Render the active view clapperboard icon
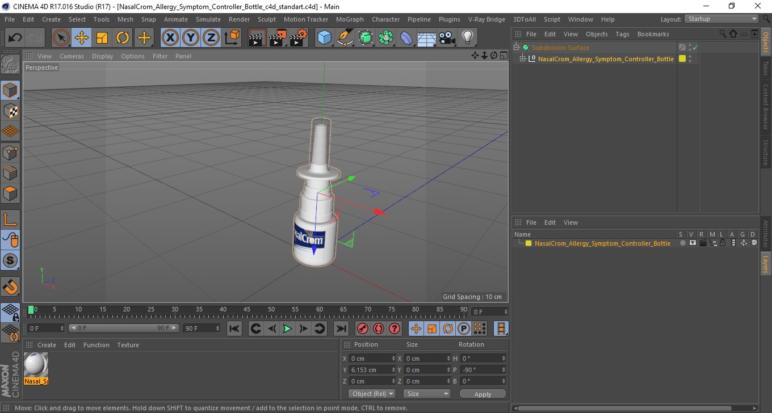The width and height of the screenshot is (772, 413). click(x=257, y=38)
